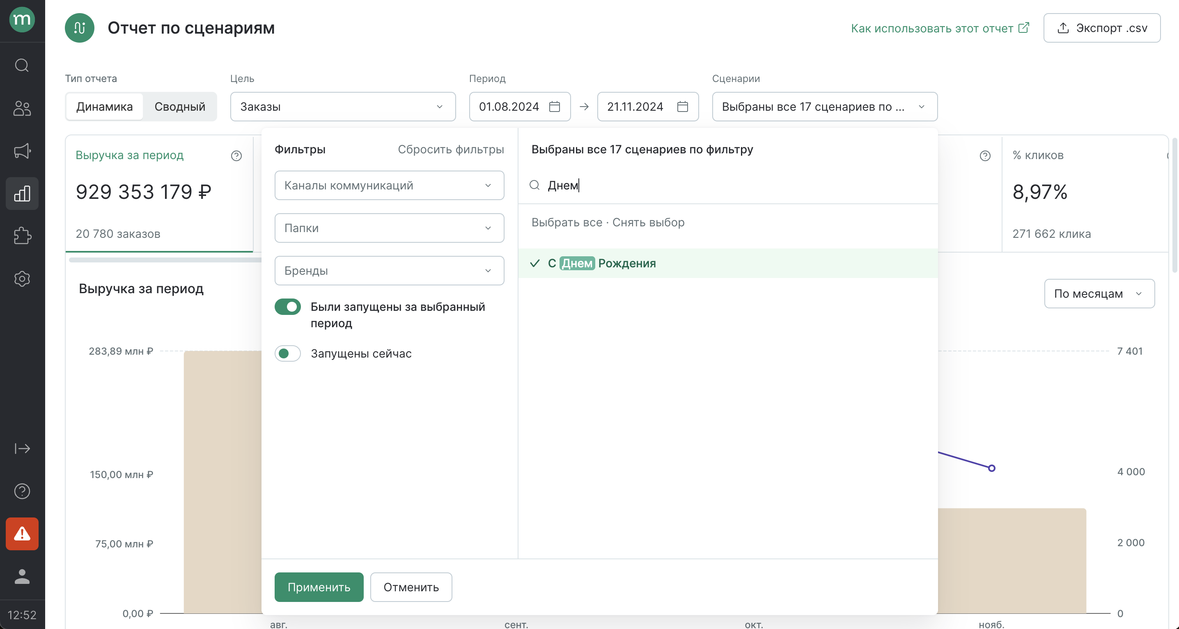This screenshot has width=1179, height=629.
Task: Click Применить button
Action: point(319,587)
